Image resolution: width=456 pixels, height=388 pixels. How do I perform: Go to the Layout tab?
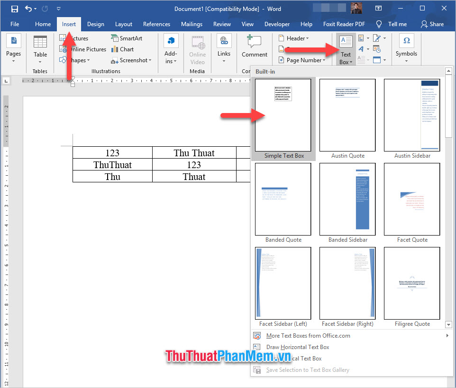[124, 24]
